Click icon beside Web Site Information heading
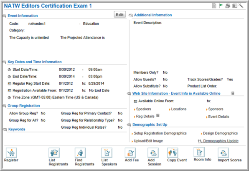249x171 pixels. tap(233, 93)
